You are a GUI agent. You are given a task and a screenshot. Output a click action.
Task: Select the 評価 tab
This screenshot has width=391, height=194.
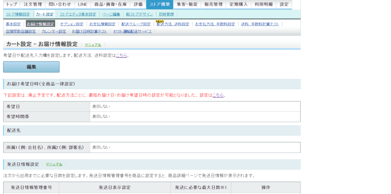[x=138, y=5]
